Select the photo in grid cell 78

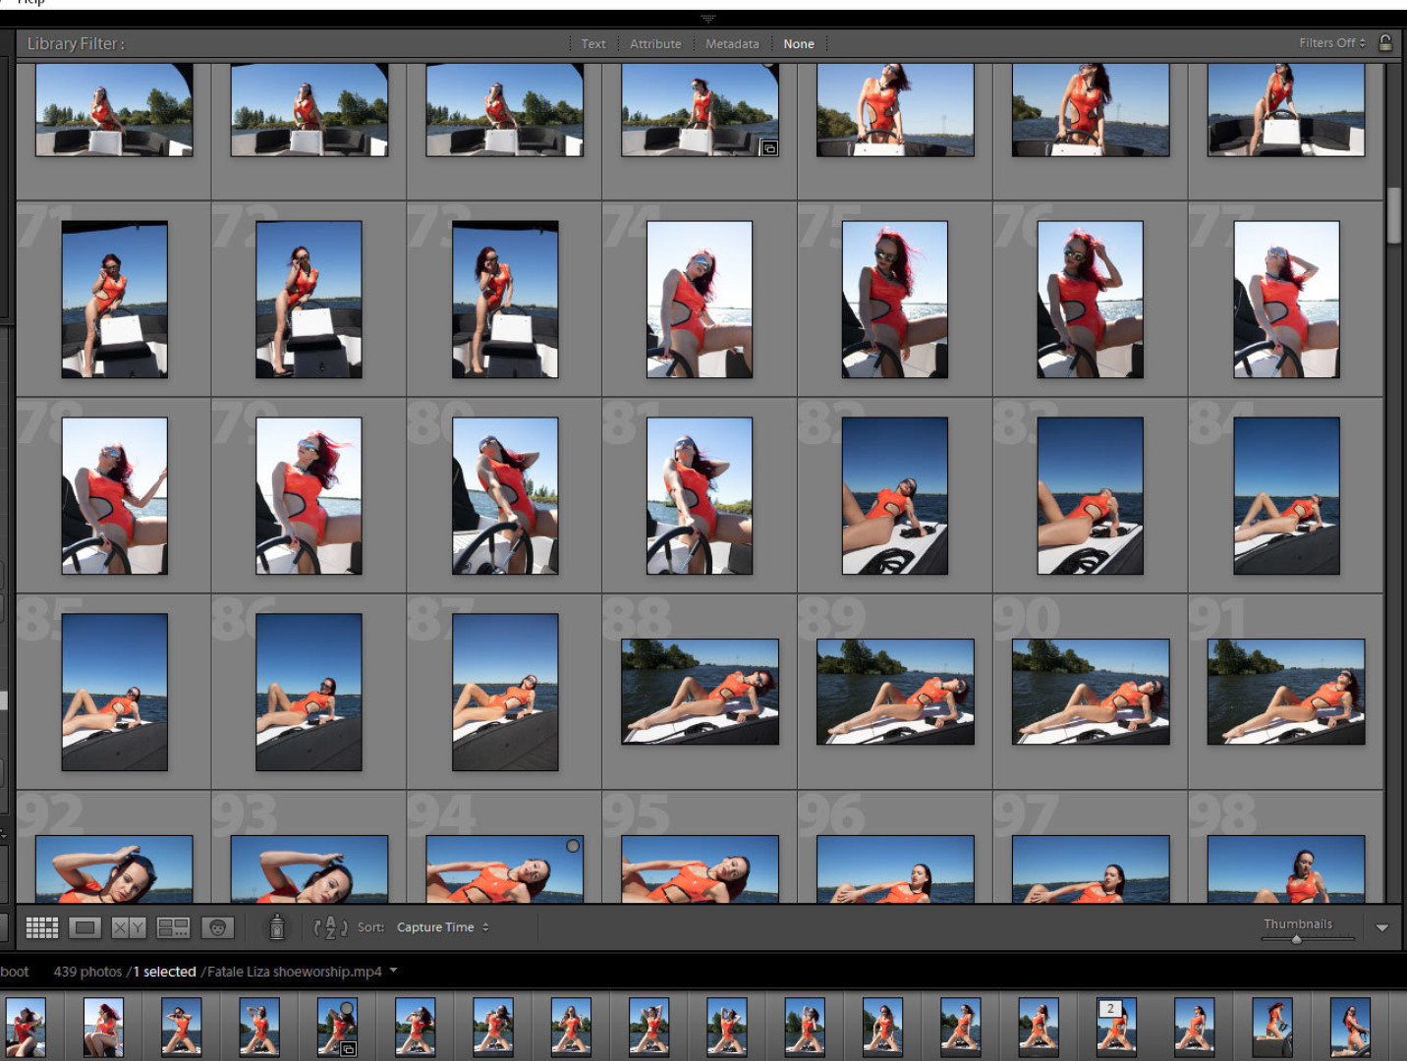pos(114,496)
